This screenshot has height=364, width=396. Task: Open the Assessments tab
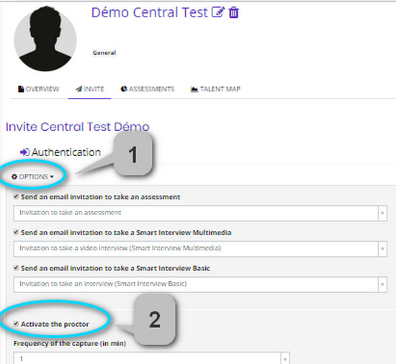pos(148,89)
